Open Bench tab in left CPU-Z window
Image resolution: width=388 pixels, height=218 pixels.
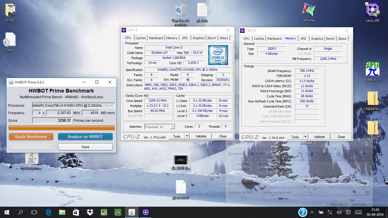(x=212, y=38)
